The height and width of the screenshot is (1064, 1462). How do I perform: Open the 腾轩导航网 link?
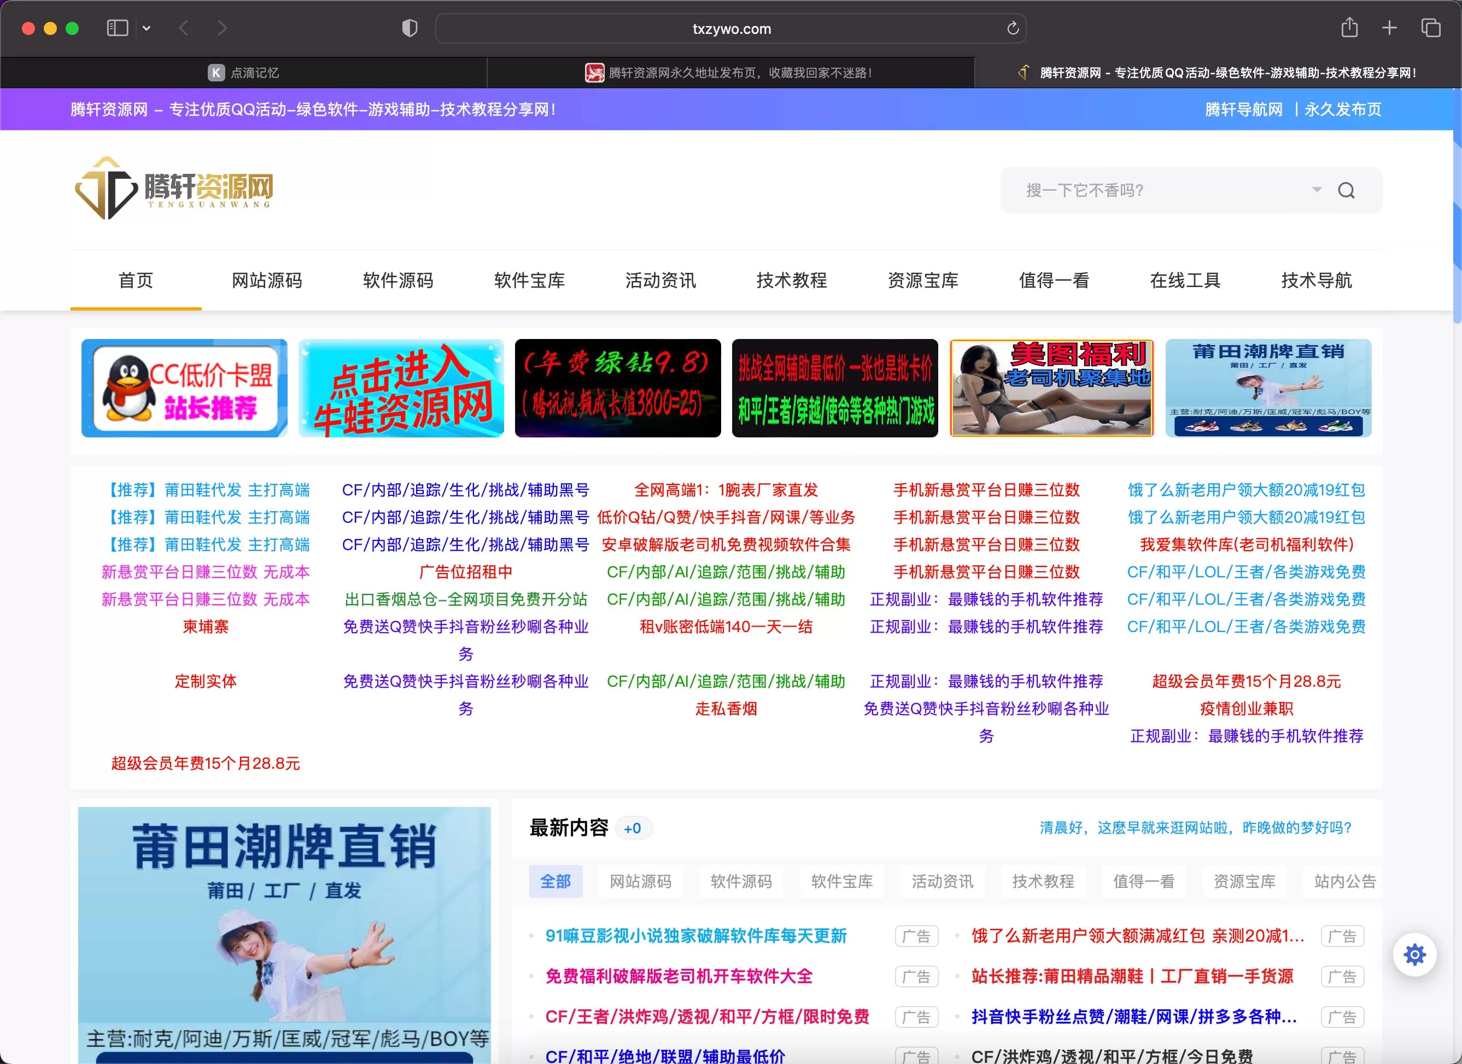(1243, 109)
